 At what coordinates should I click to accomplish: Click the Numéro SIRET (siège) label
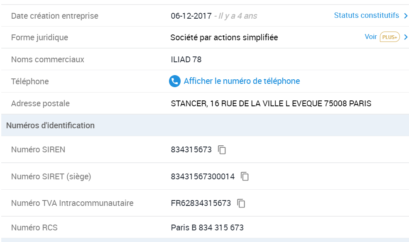pyautogui.click(x=51, y=176)
